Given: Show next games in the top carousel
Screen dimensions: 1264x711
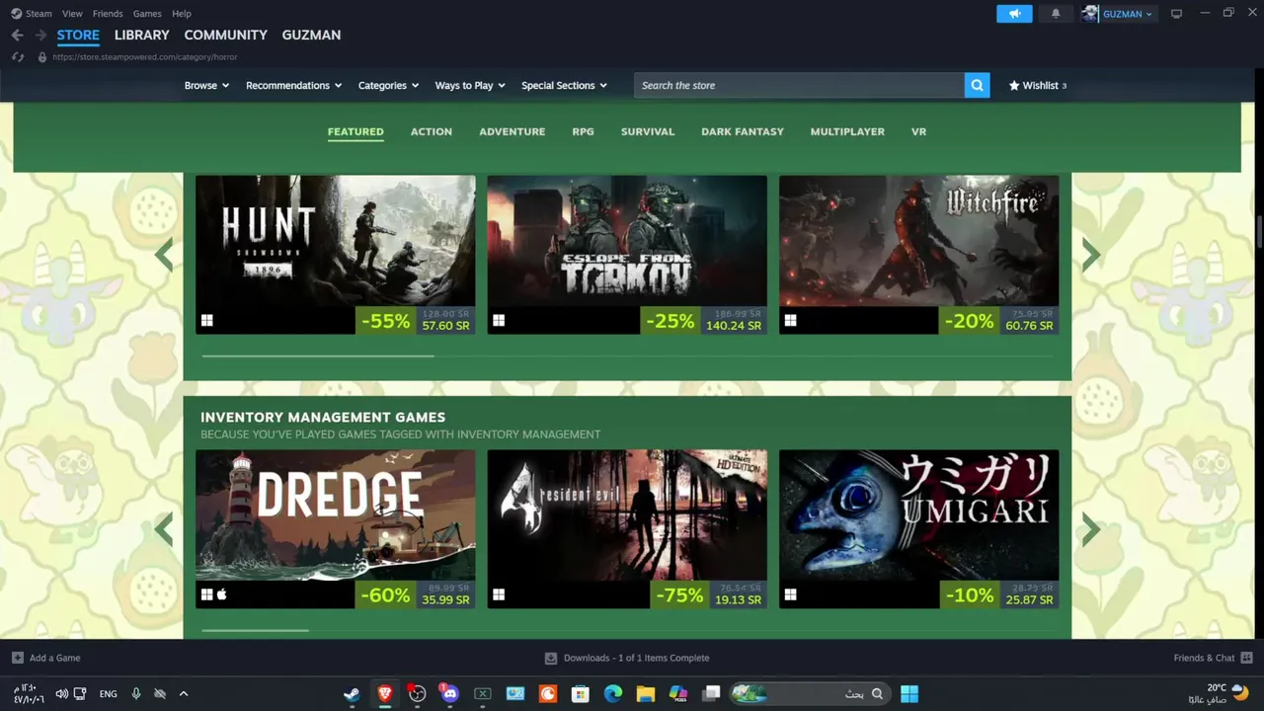Looking at the screenshot, I should coord(1090,255).
